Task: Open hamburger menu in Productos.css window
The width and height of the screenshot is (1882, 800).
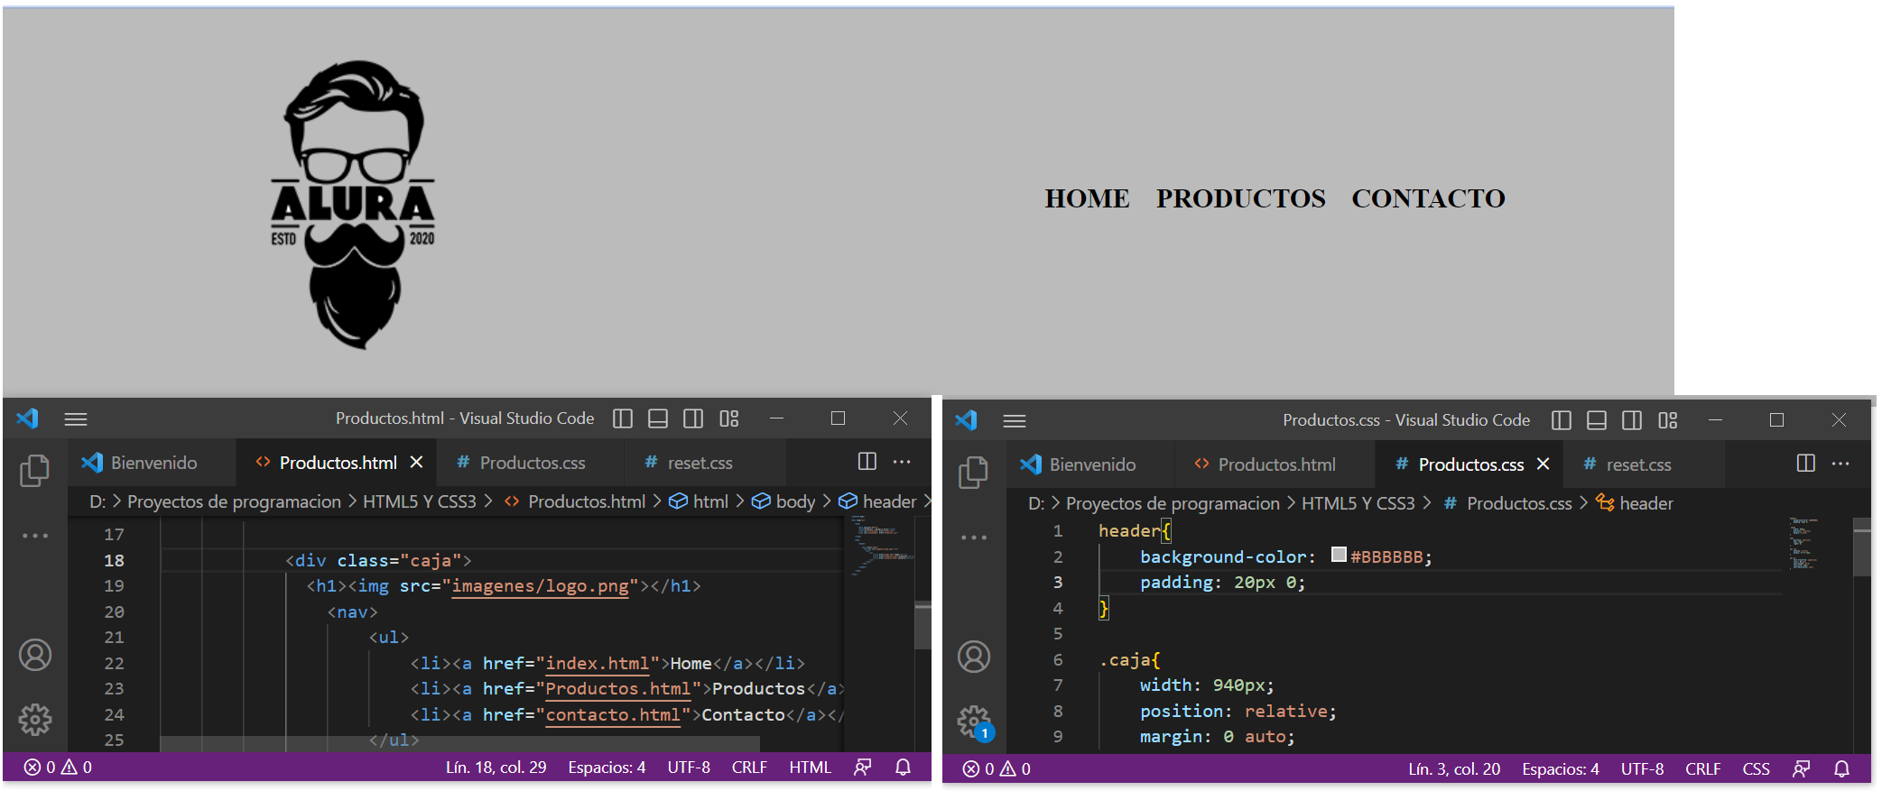Action: coord(1015,420)
